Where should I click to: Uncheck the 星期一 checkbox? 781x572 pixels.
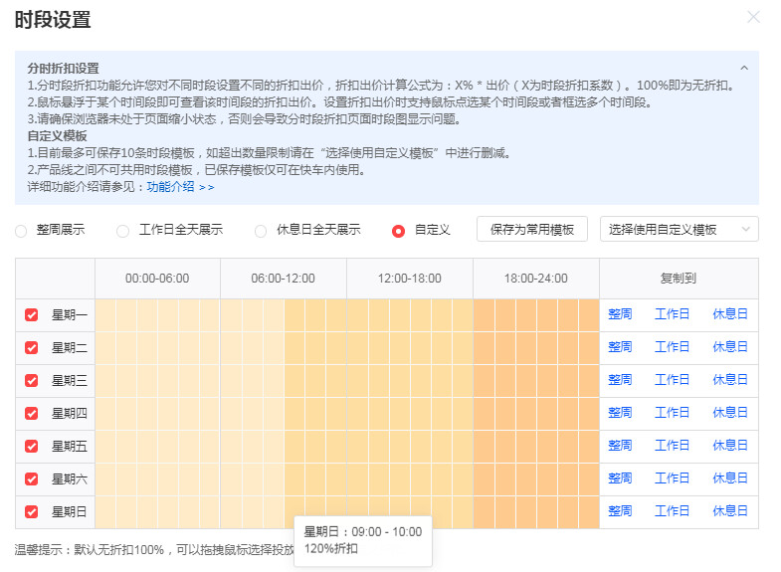point(32,314)
